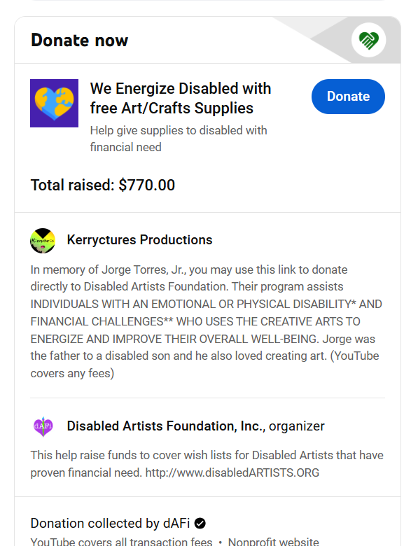This screenshot has height=546, width=411.
Task: Open the Nonprofit website link
Action: 274,542
